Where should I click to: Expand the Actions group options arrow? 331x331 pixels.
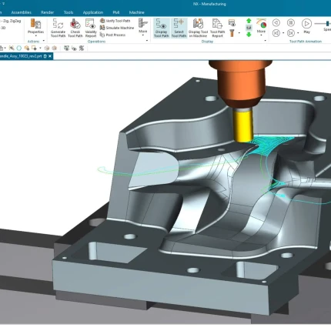pos(44,41)
